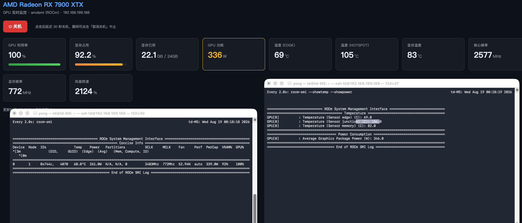Minimize the 124×37 ssh terminal window

click(275, 83)
